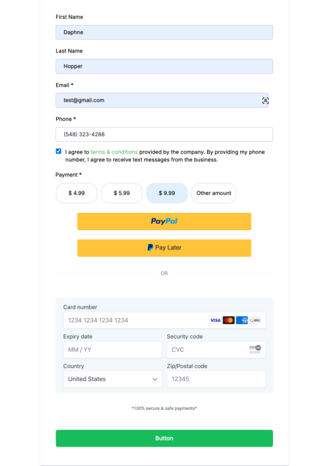Uncheck the terms agreement checkbox
The width and height of the screenshot is (327, 466).
click(59, 151)
